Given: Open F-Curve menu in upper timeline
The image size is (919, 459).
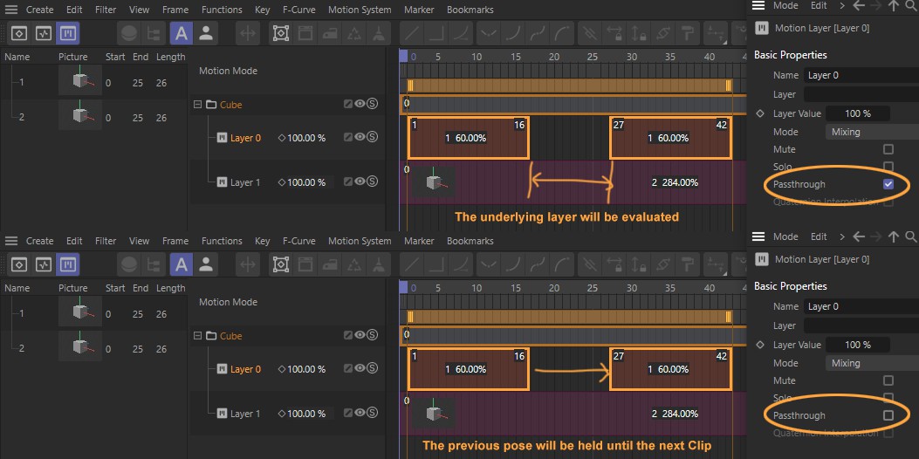Looking at the screenshot, I should [x=298, y=10].
